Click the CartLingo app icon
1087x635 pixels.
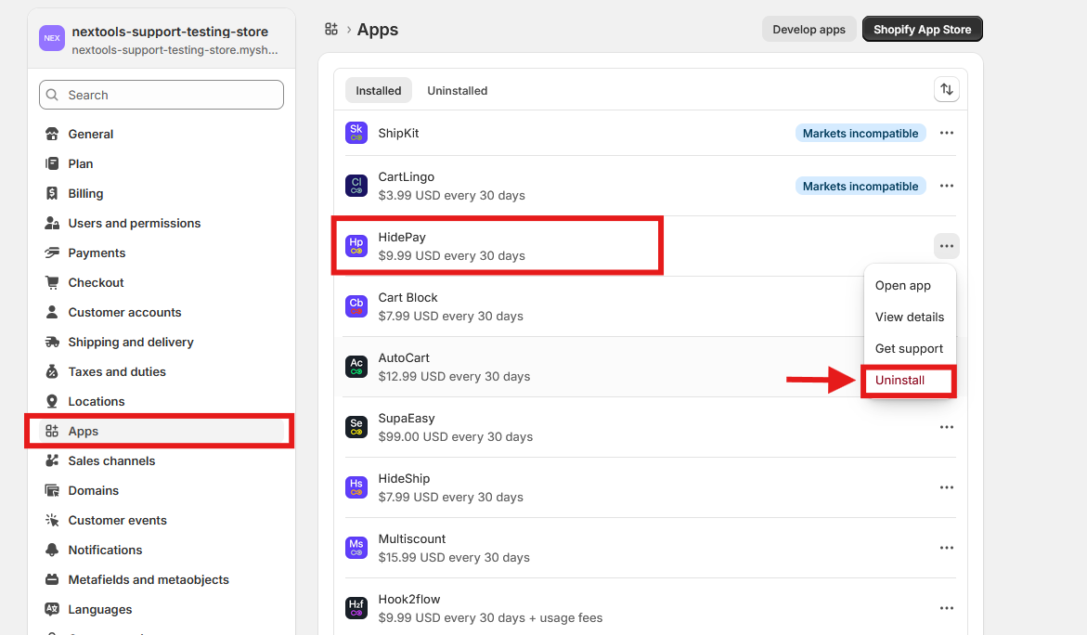tap(356, 186)
